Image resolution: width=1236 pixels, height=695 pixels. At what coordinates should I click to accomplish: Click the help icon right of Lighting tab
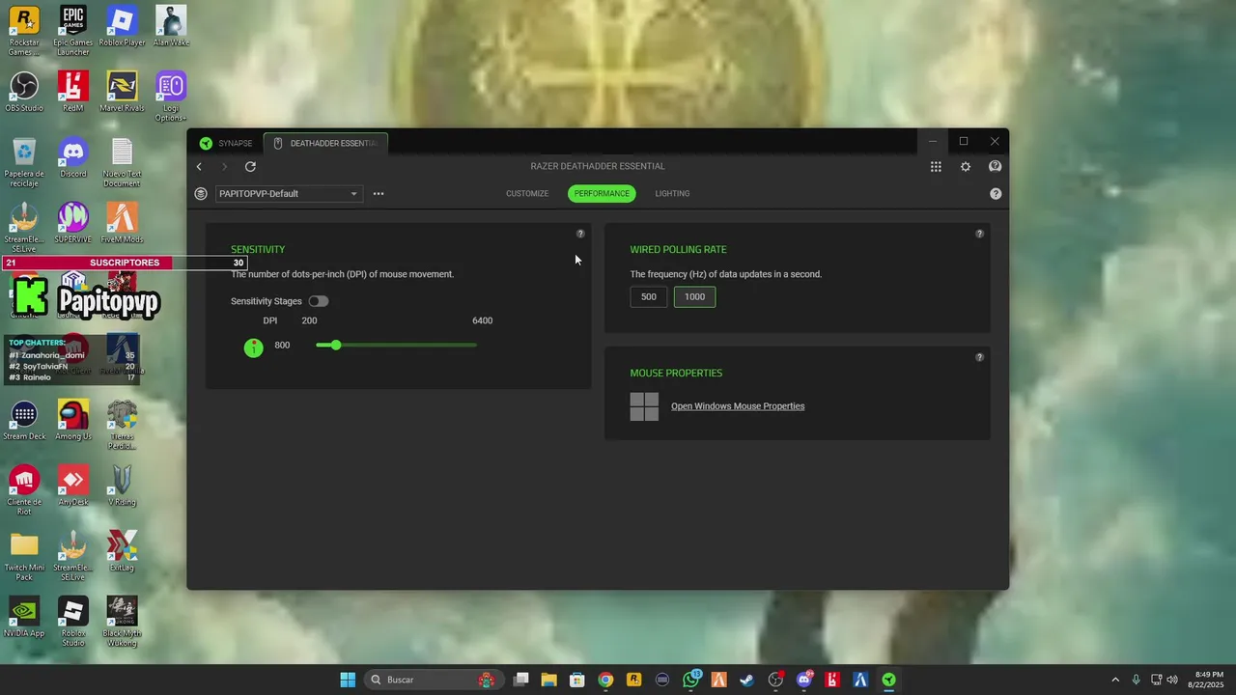(x=996, y=194)
